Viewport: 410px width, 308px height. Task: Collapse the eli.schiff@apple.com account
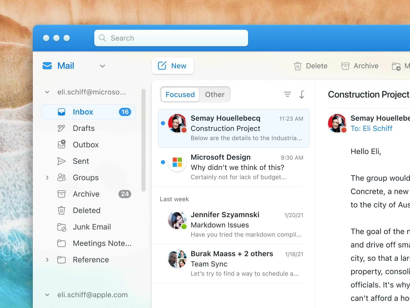[47, 295]
